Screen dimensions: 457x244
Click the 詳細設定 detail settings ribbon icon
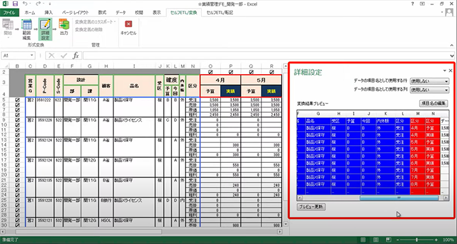coord(45,29)
